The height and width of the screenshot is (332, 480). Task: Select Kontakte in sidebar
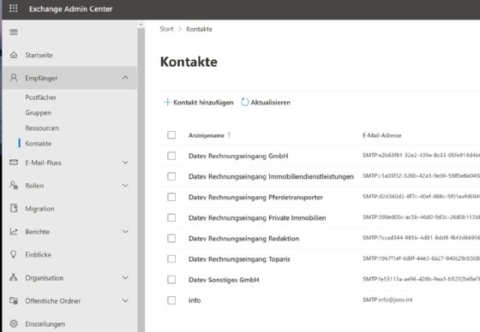[39, 144]
